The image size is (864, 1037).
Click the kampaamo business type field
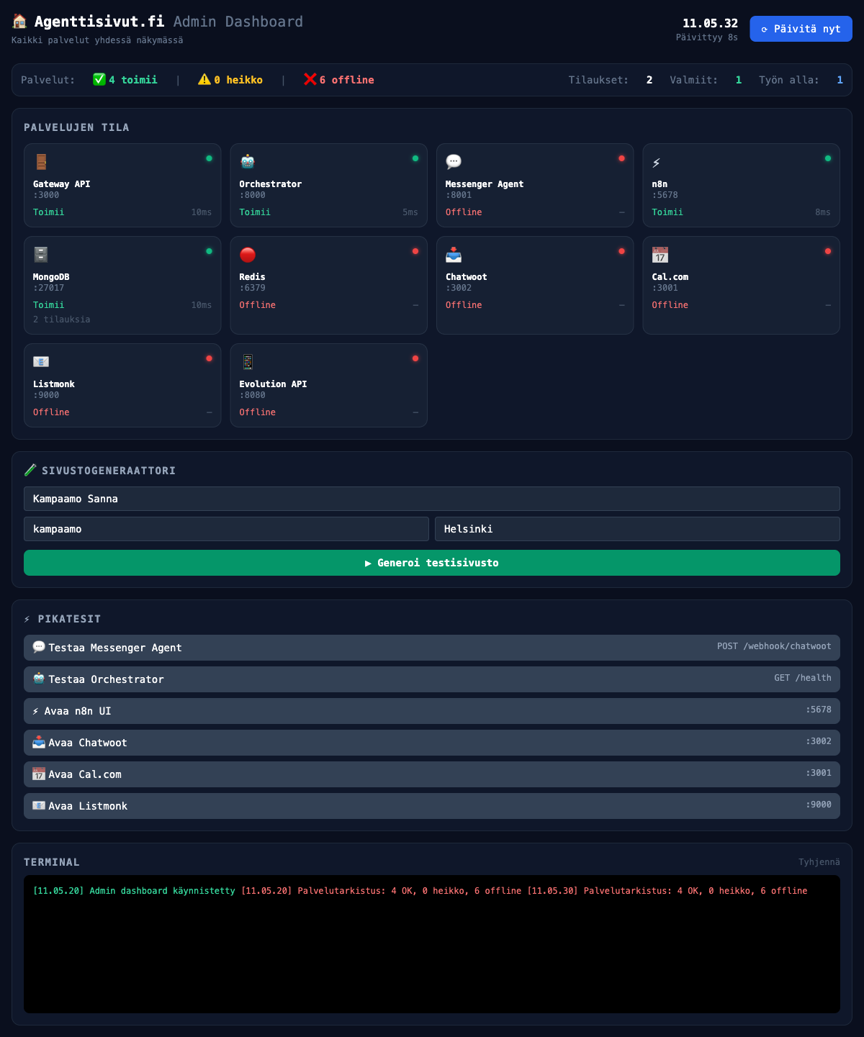[226, 529]
